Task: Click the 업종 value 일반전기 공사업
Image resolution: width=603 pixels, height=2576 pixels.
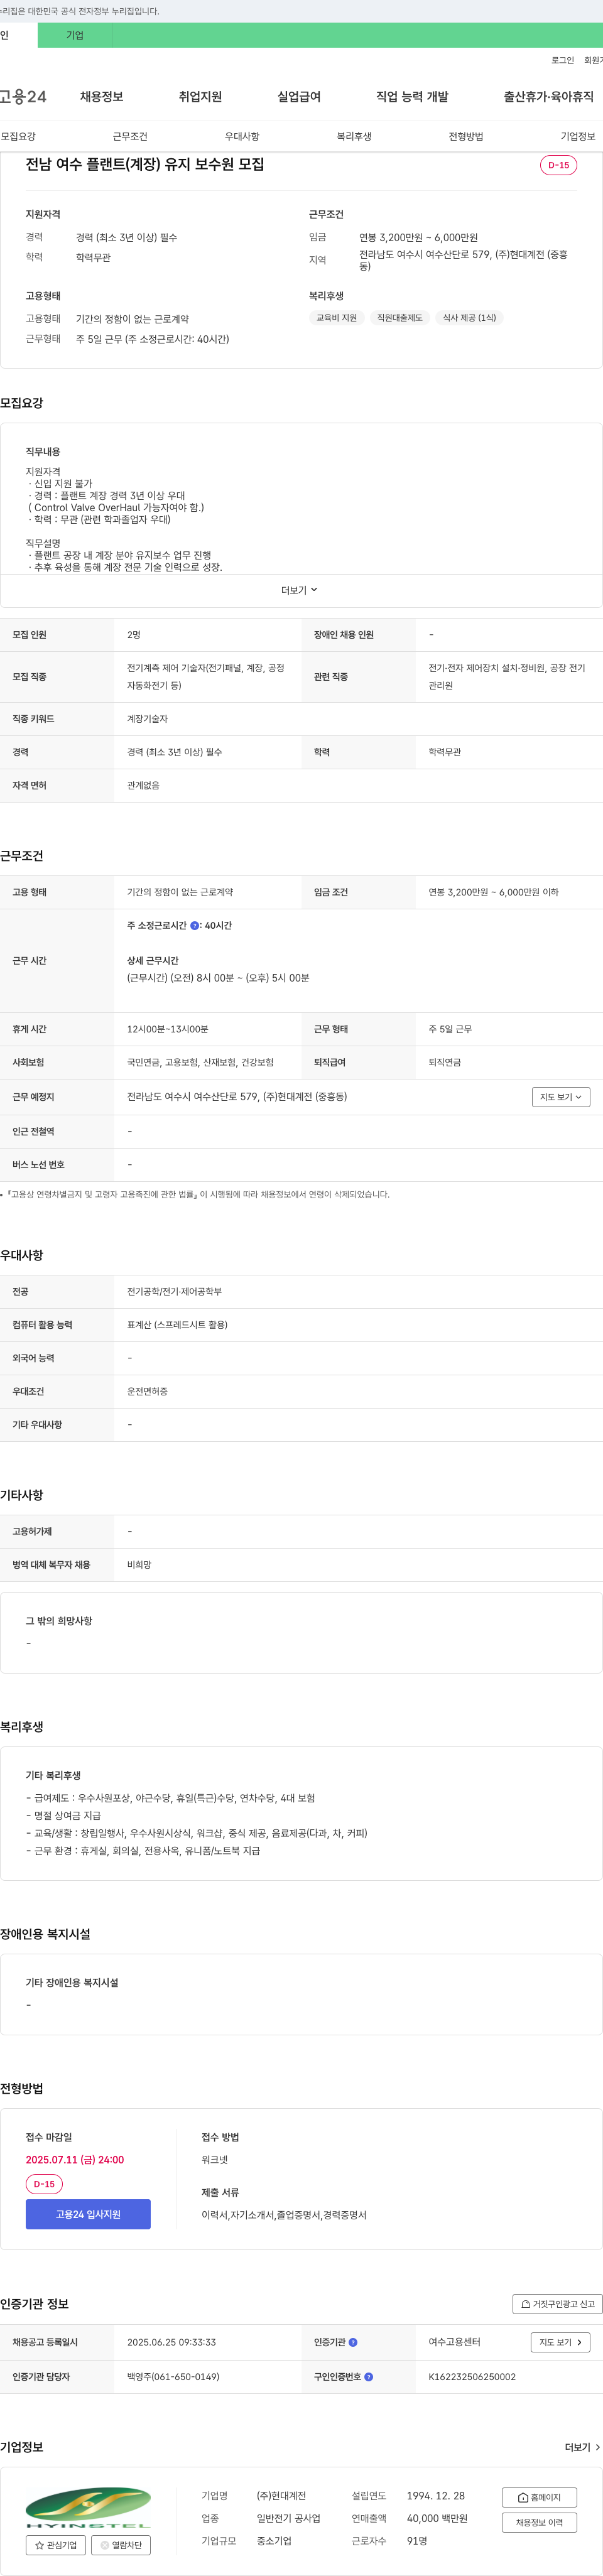Action: coord(289,2518)
